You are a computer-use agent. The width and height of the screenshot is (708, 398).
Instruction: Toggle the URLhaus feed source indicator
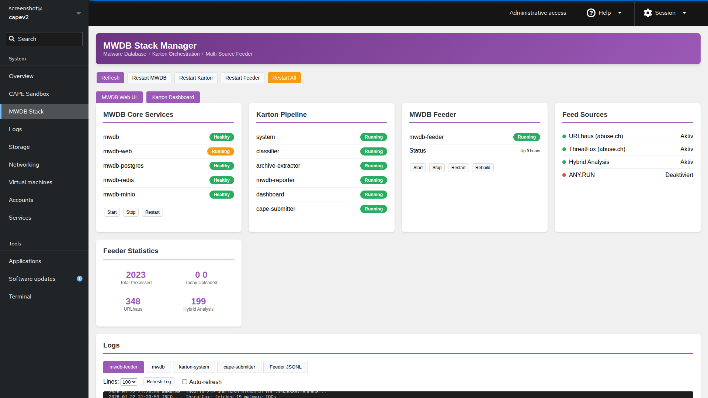[x=565, y=136]
